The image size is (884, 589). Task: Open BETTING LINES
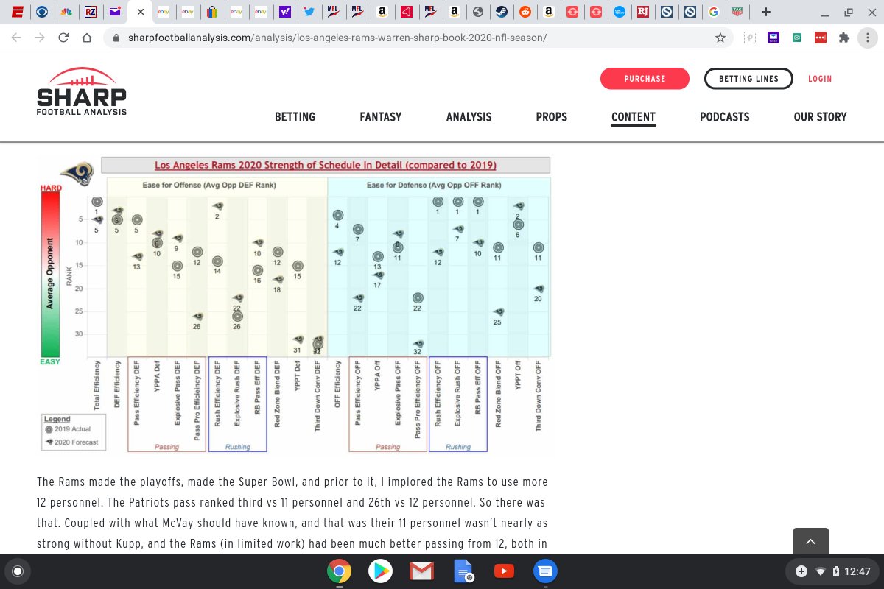point(748,78)
